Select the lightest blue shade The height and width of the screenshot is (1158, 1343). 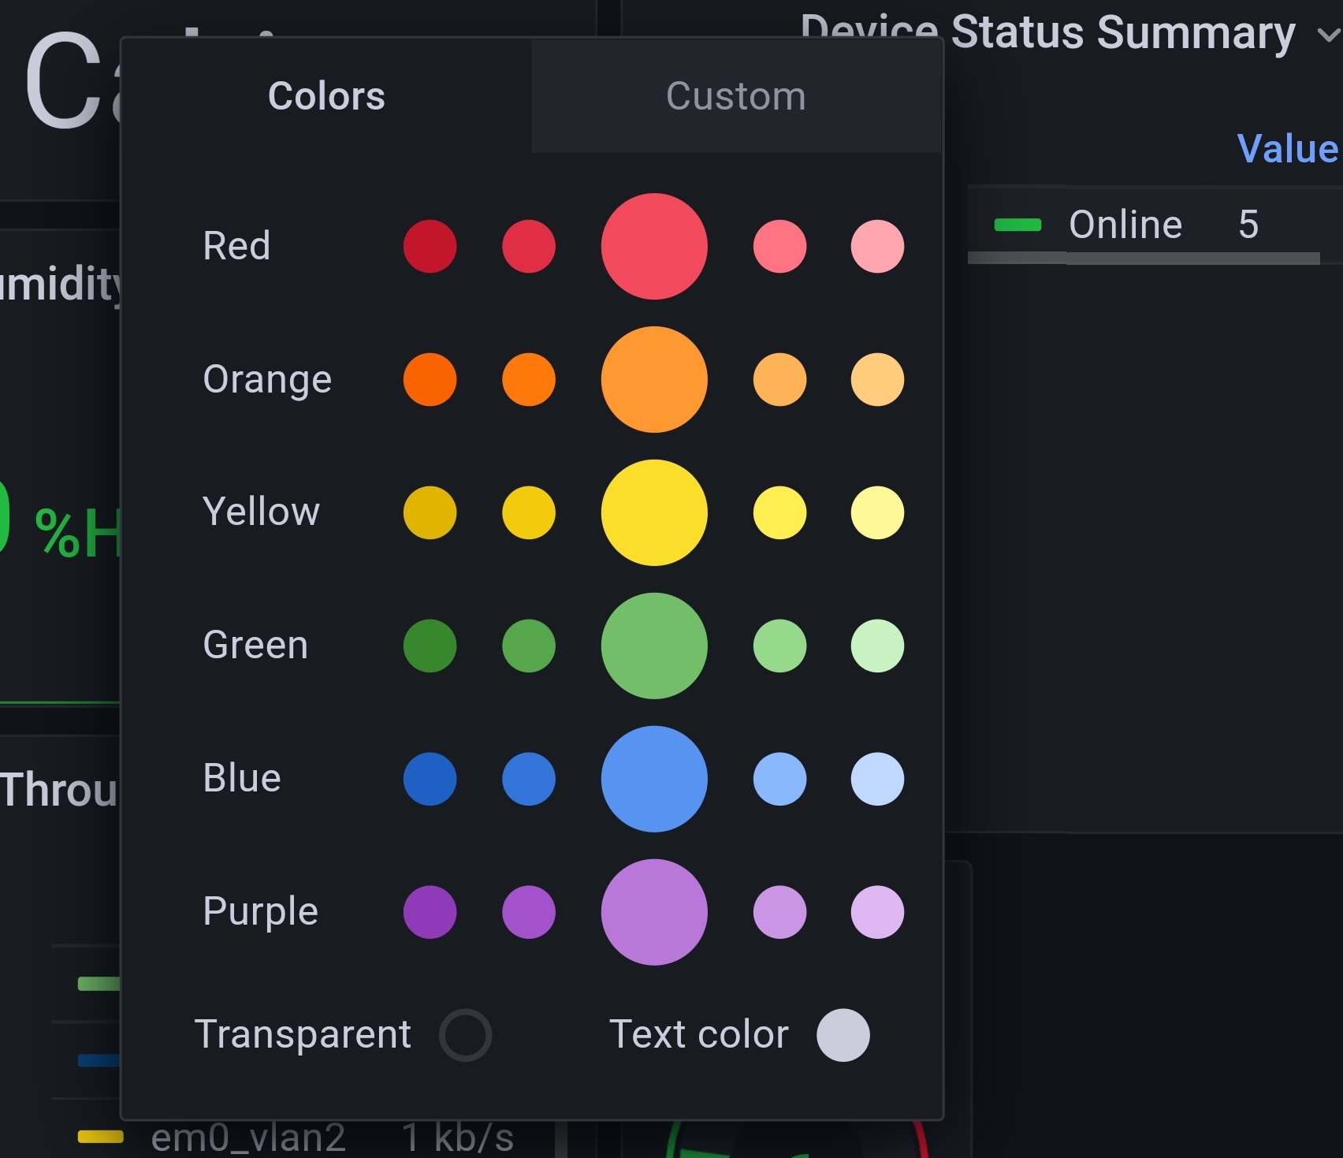pos(876,779)
